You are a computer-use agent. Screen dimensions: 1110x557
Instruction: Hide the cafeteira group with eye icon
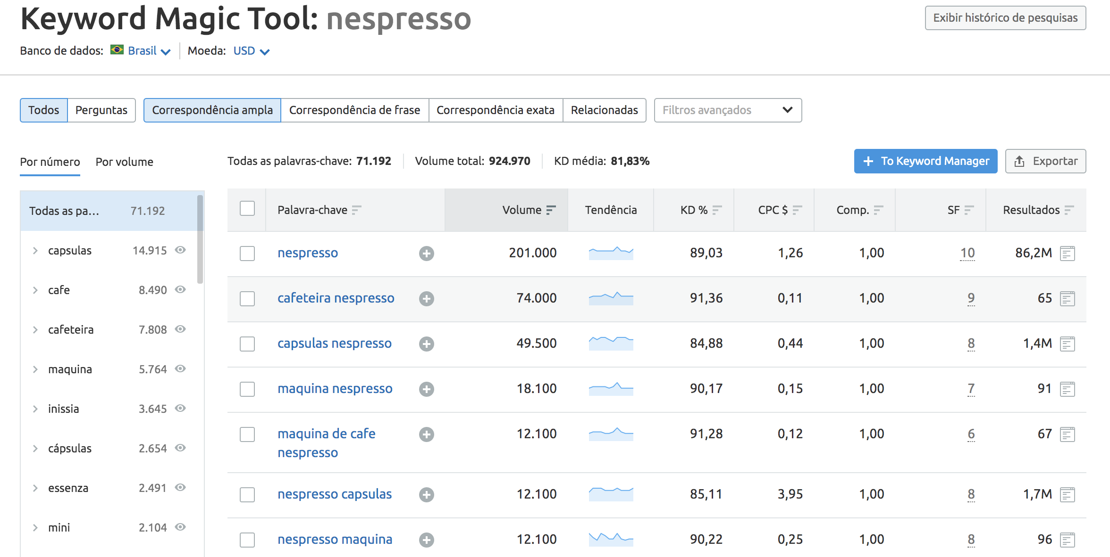(x=180, y=329)
